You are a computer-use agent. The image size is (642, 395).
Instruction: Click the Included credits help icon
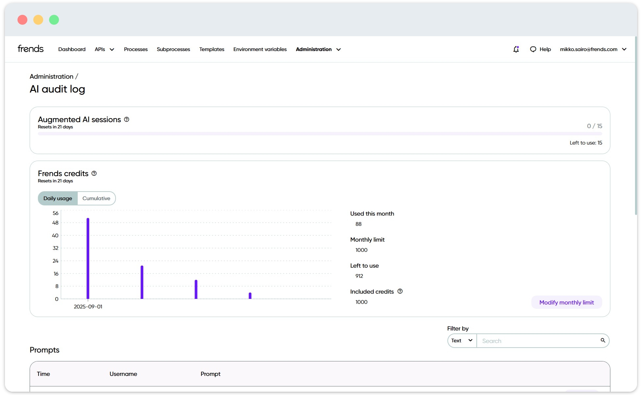click(x=400, y=291)
